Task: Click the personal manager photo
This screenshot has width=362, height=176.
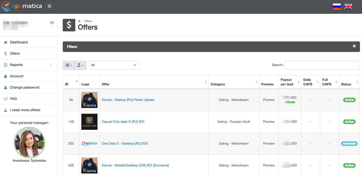Action: (29, 142)
